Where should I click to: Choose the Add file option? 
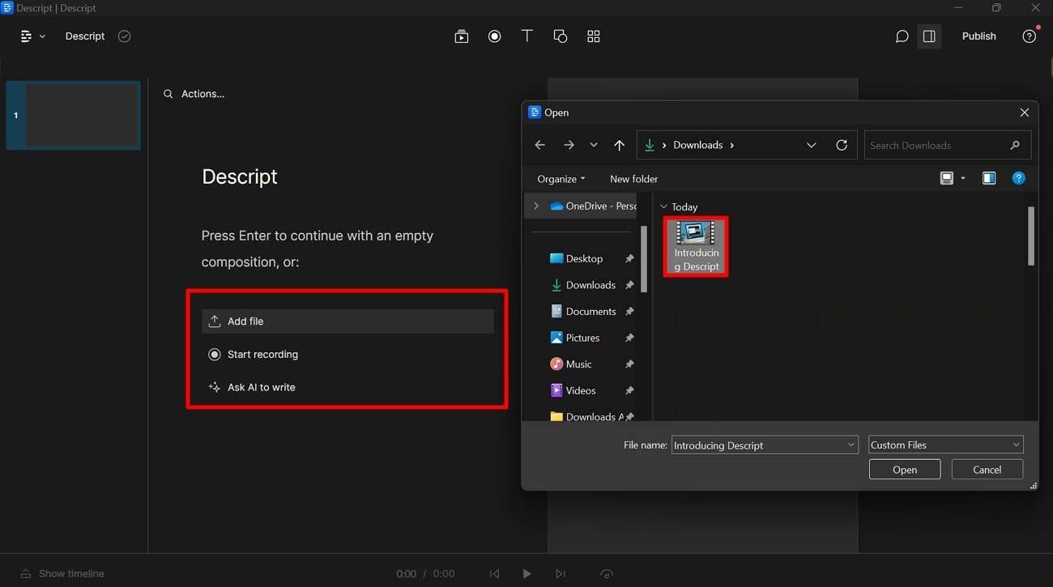347,321
